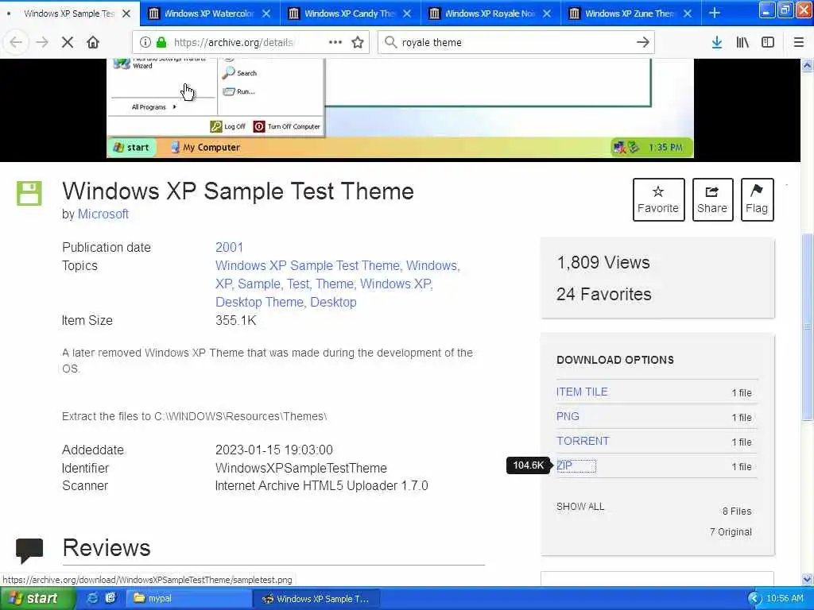Click the Windows XP Sample Test Theme title
This screenshot has width=814, height=610.
(238, 191)
